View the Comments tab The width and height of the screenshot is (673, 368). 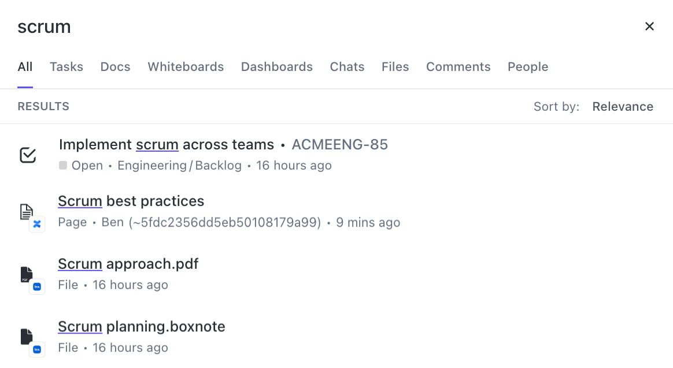(458, 67)
